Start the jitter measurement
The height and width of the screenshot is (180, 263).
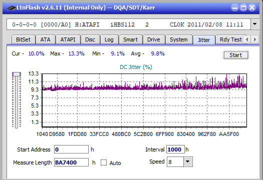click(236, 55)
